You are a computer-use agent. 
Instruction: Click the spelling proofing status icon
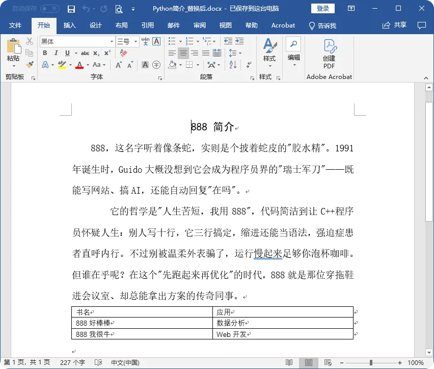pos(98,362)
